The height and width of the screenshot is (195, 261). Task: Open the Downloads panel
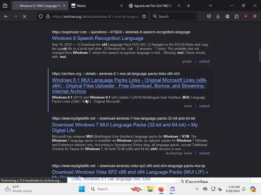point(218,17)
